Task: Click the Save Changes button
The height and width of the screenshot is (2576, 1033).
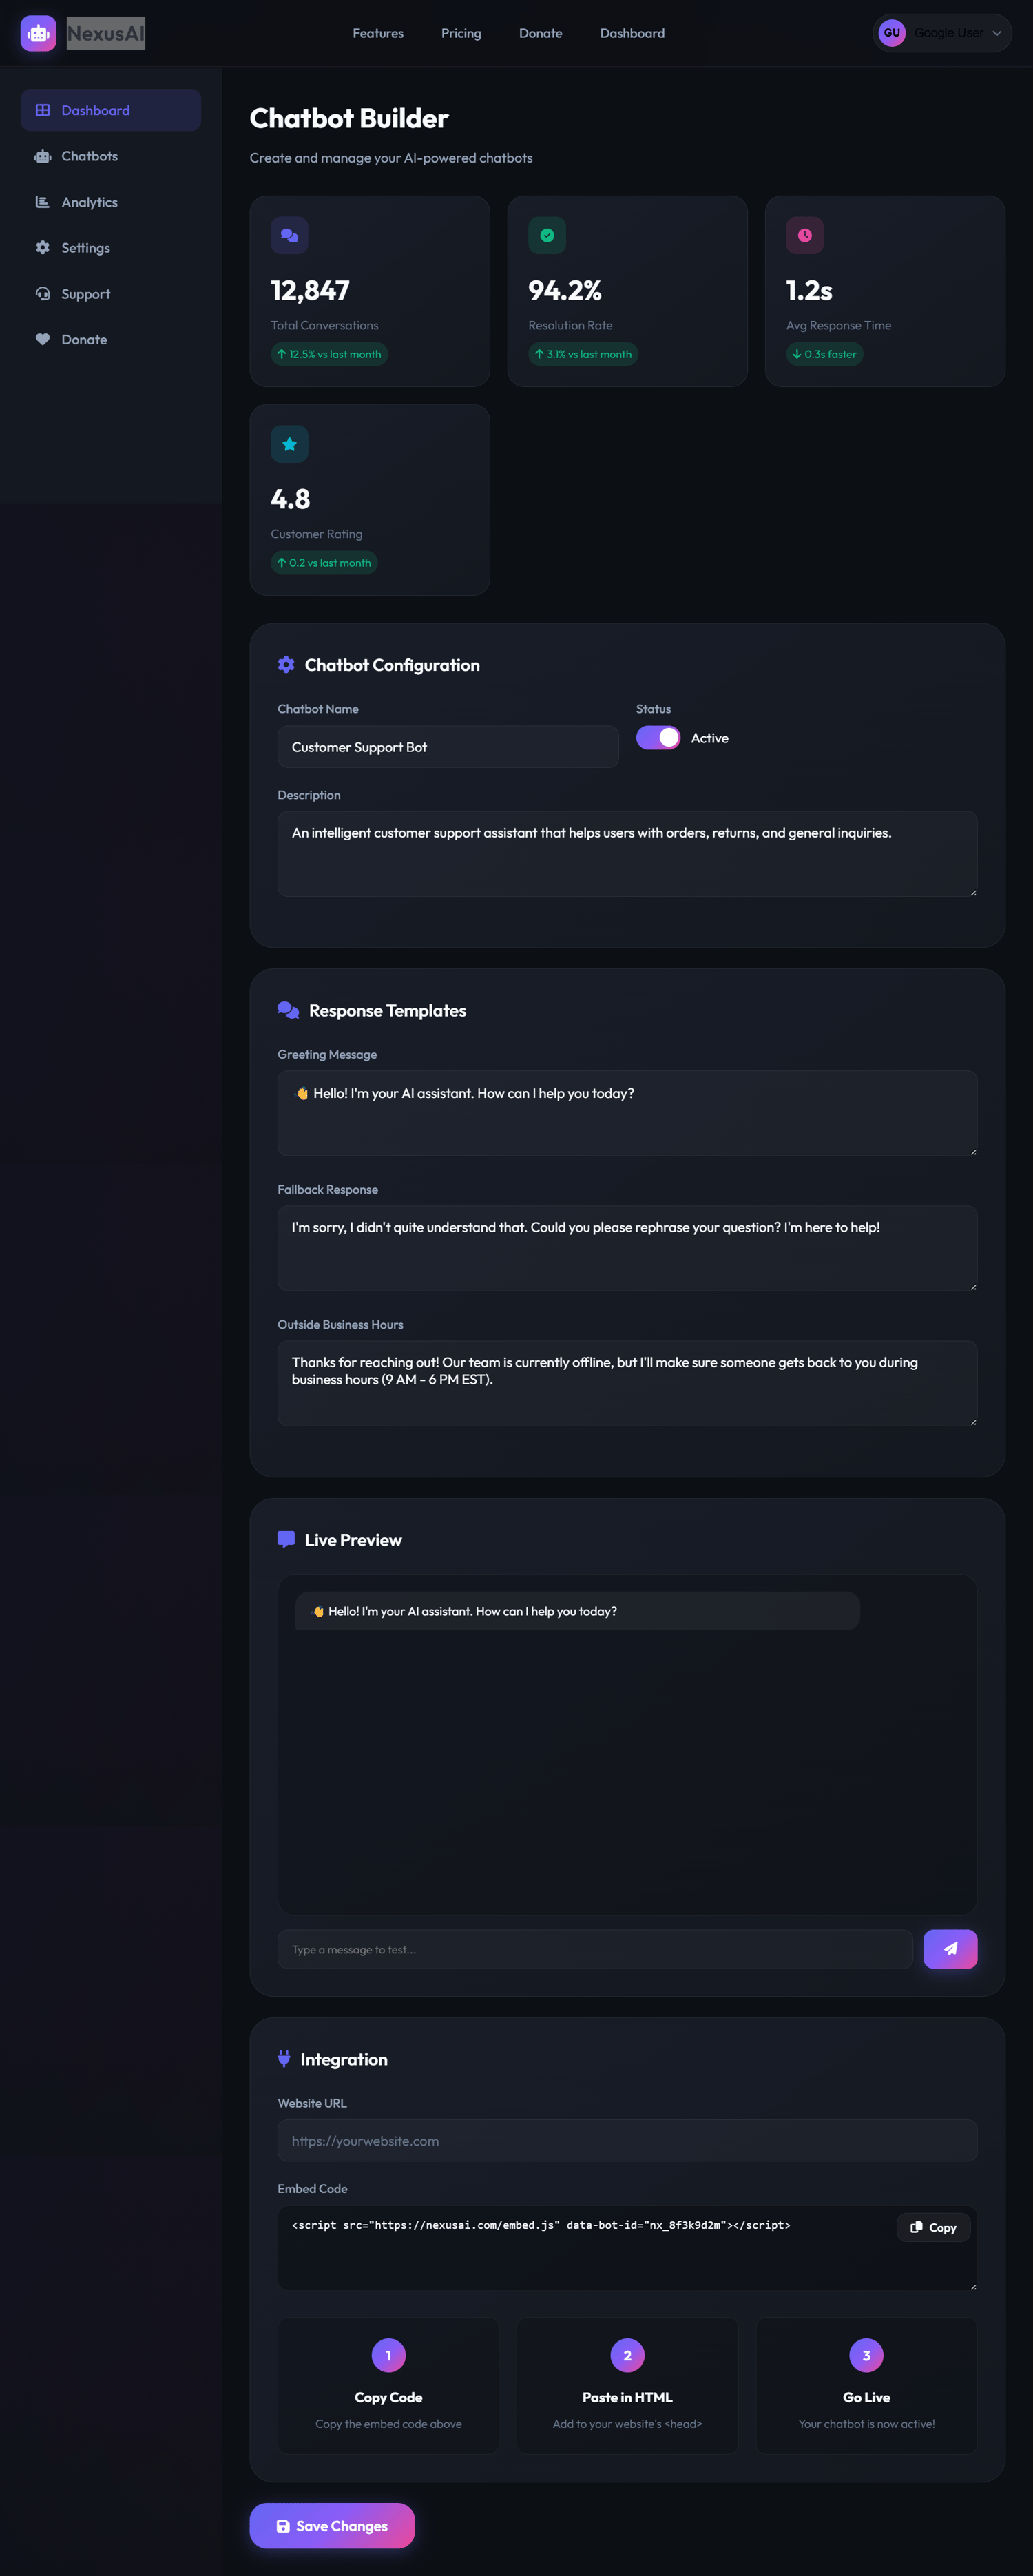Action: pos(332,2525)
